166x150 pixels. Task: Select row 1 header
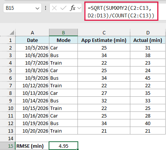[8, 40]
